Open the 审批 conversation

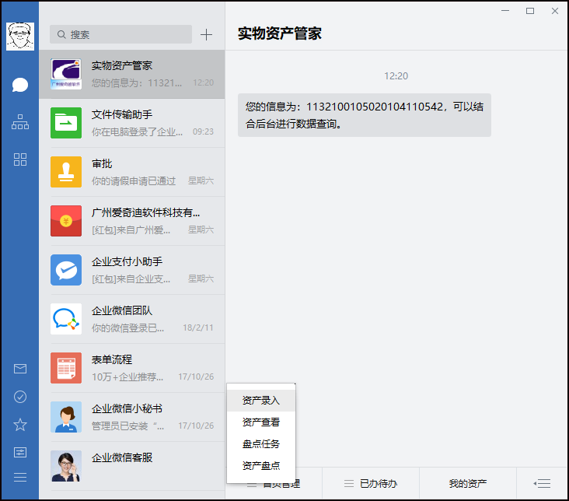point(131,172)
